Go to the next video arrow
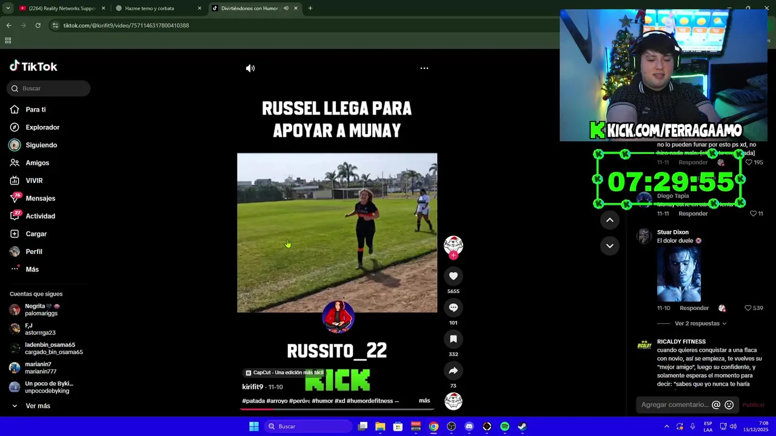Viewport: 776px width, 436px height. (x=610, y=246)
